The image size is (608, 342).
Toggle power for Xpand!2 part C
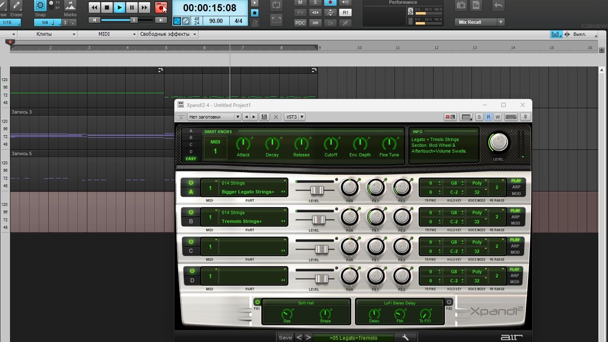pos(191,242)
